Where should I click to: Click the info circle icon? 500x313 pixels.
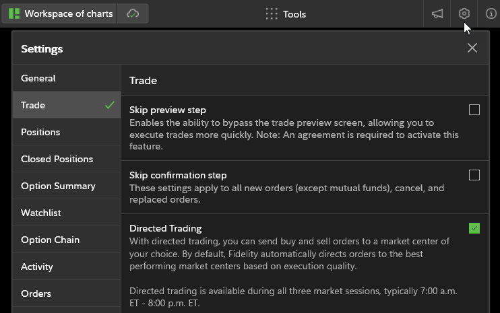click(x=491, y=13)
